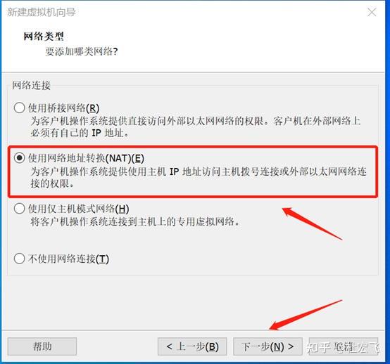
Task: Choose the 使用仅主机模式网络(H) radio circle
Action: (19, 208)
